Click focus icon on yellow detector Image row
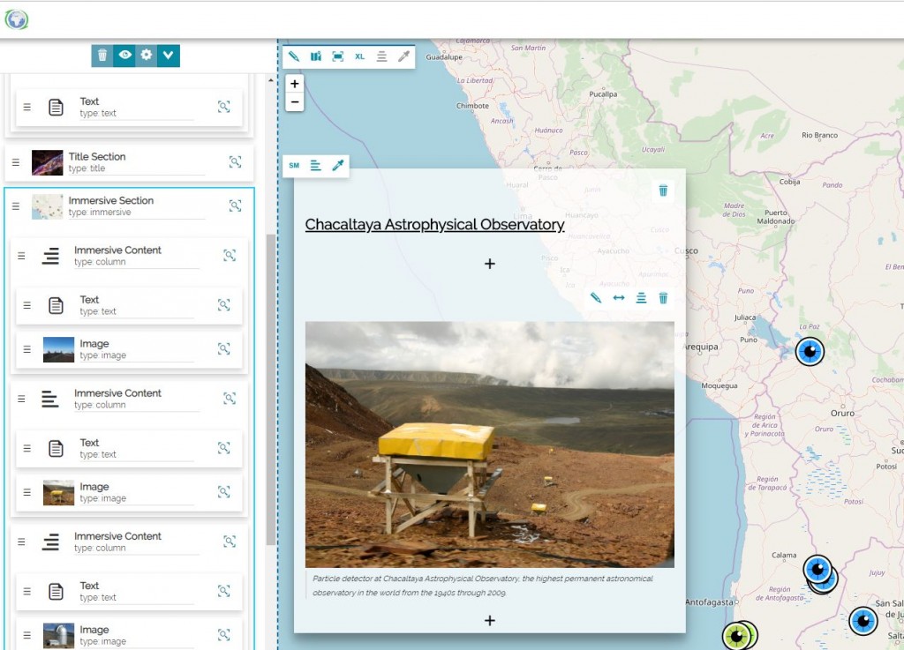The width and height of the screenshot is (904, 650). 223,491
